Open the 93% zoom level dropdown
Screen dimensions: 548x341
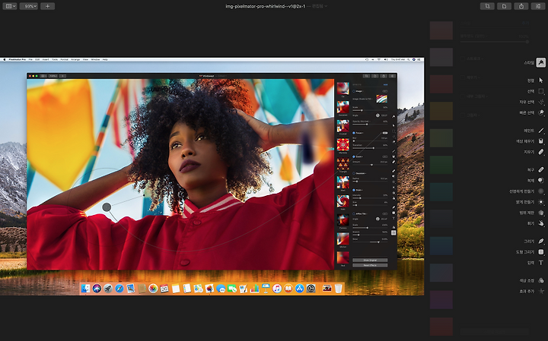point(29,6)
